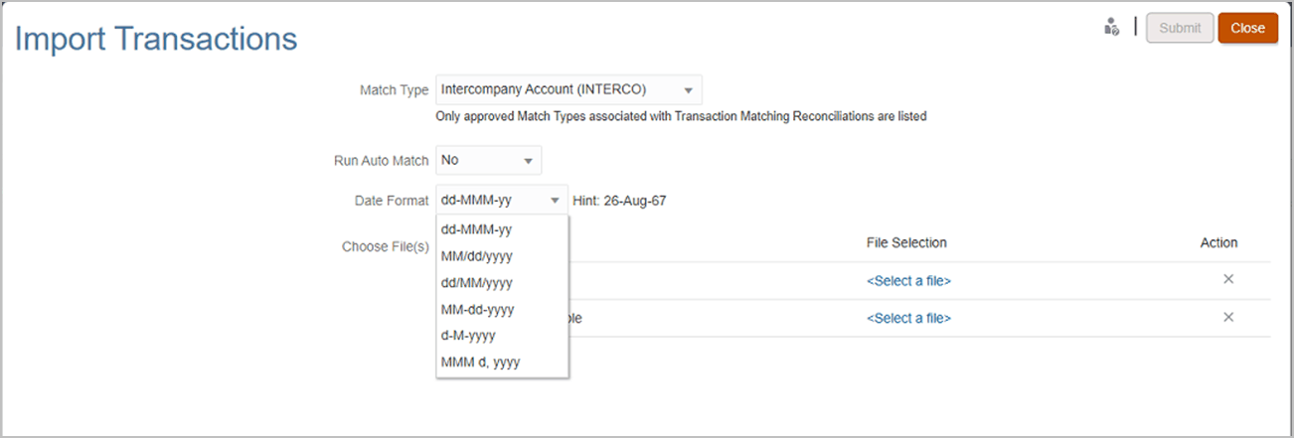
Task: Choose the d-M-yyyy format entry
Action: click(x=468, y=336)
